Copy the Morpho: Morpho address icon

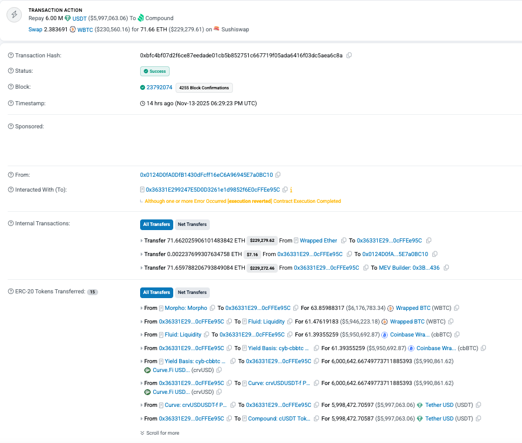212,308
